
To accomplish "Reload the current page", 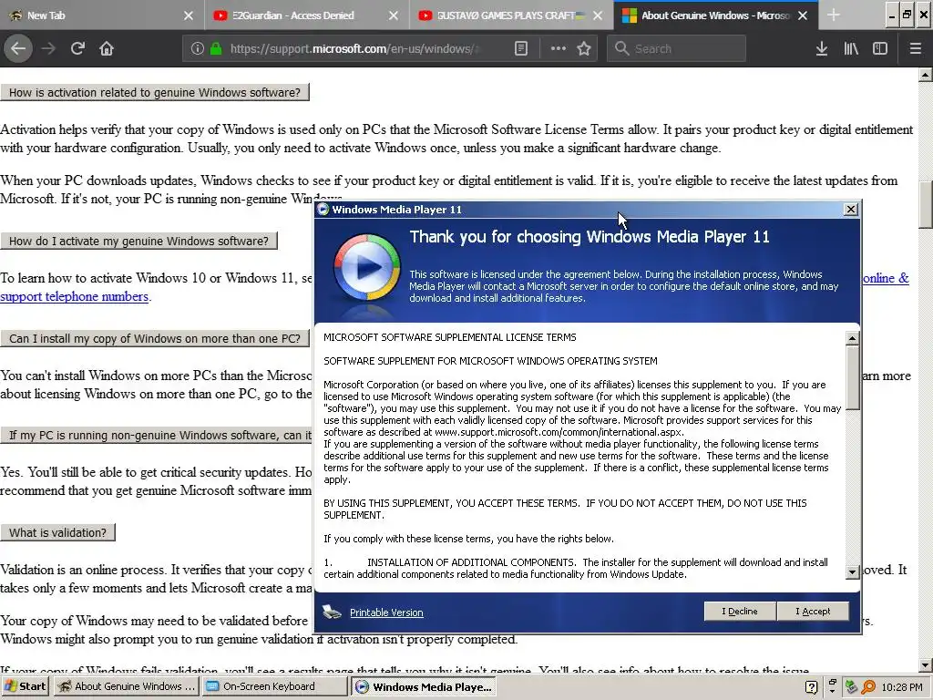I will 77,48.
